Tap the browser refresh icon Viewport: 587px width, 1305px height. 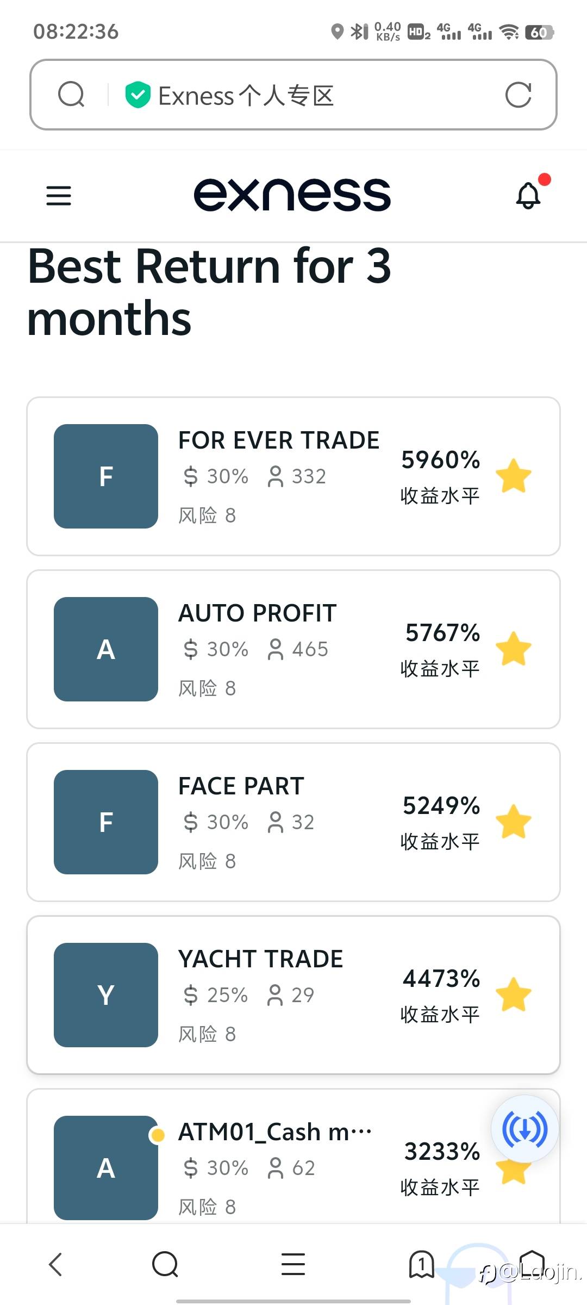(518, 95)
